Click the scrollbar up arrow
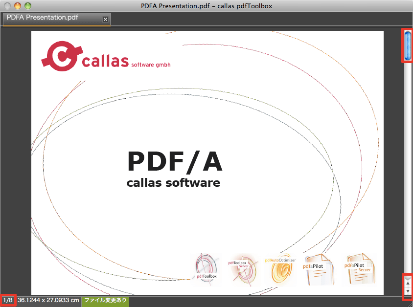 [408, 283]
